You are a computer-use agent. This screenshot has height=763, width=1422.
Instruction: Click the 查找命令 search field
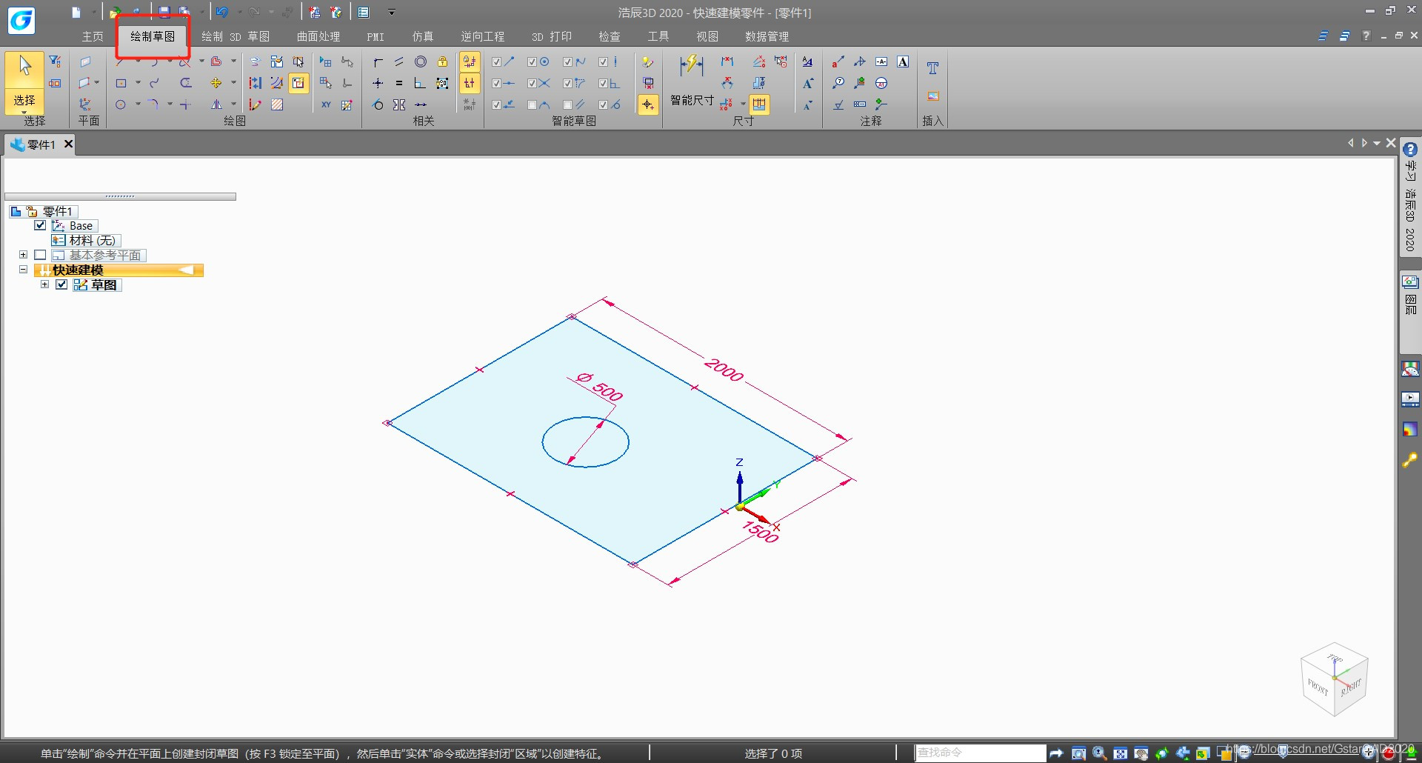[x=981, y=753]
